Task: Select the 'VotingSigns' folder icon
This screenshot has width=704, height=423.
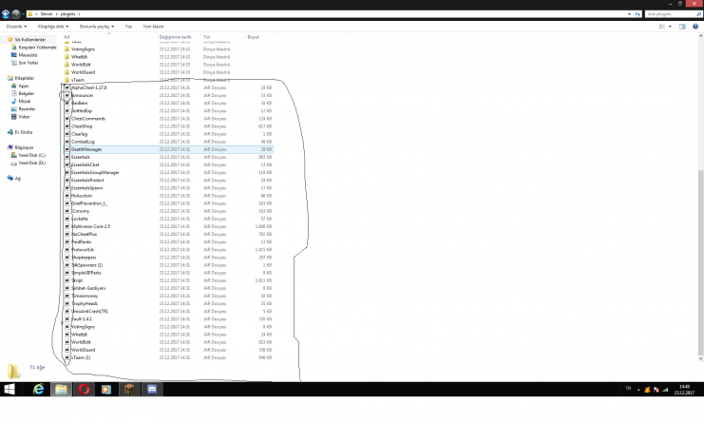Action: tap(67, 49)
